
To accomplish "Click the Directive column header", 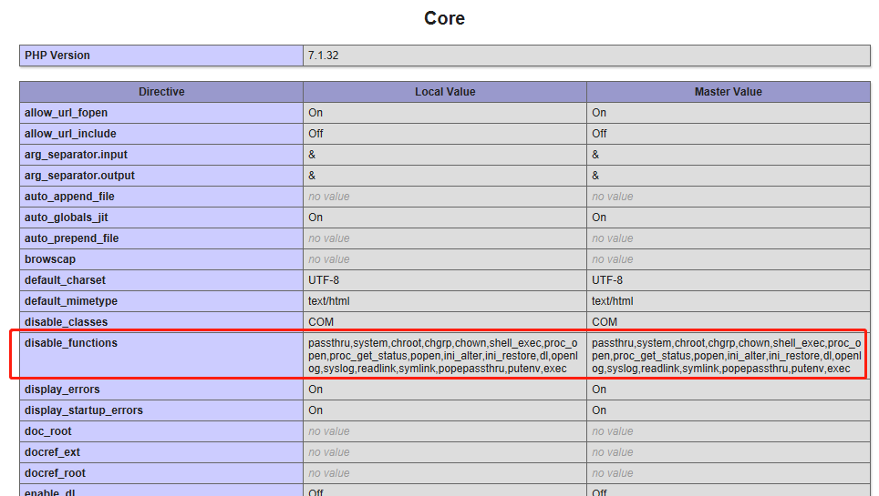I will pos(161,92).
